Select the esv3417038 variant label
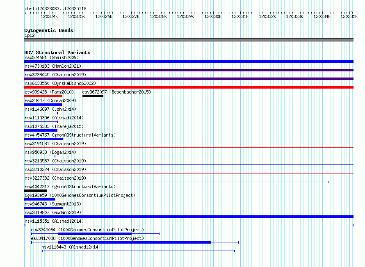This screenshot has height=267, width=365. (87, 238)
